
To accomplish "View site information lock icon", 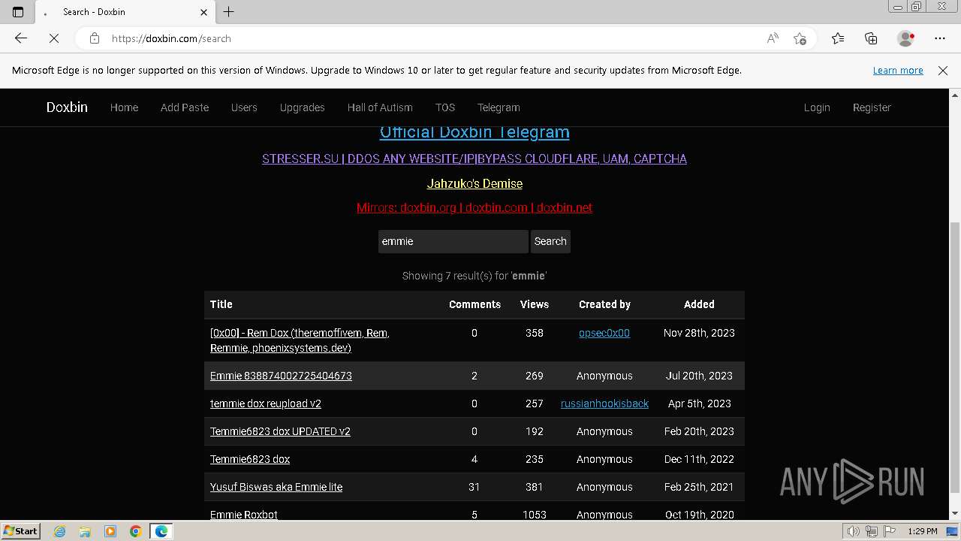I will tap(95, 38).
